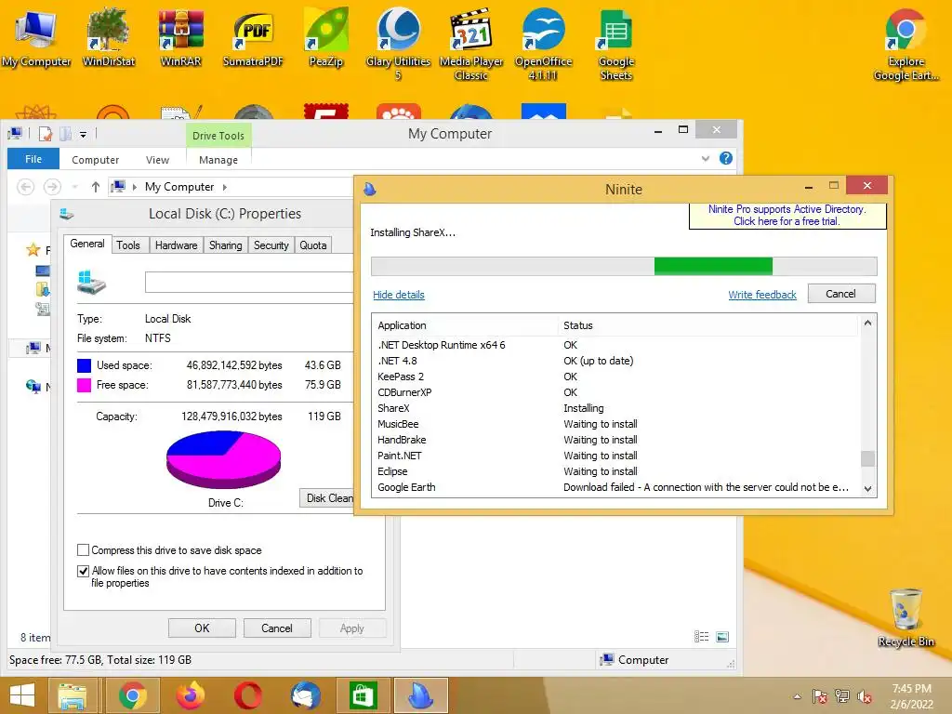Click the Application column header in Ninite
The height and width of the screenshot is (714, 952).
466,325
